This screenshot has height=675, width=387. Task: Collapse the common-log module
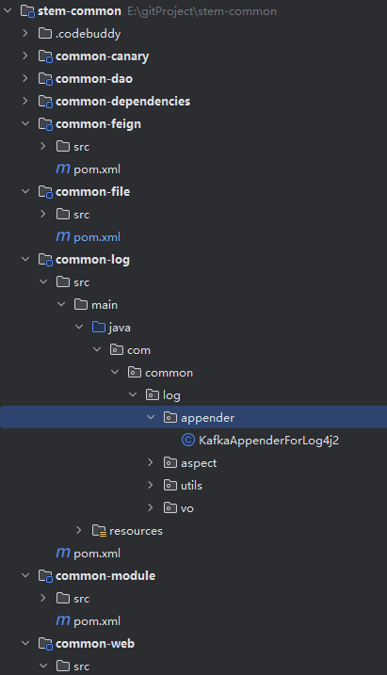coord(25,259)
